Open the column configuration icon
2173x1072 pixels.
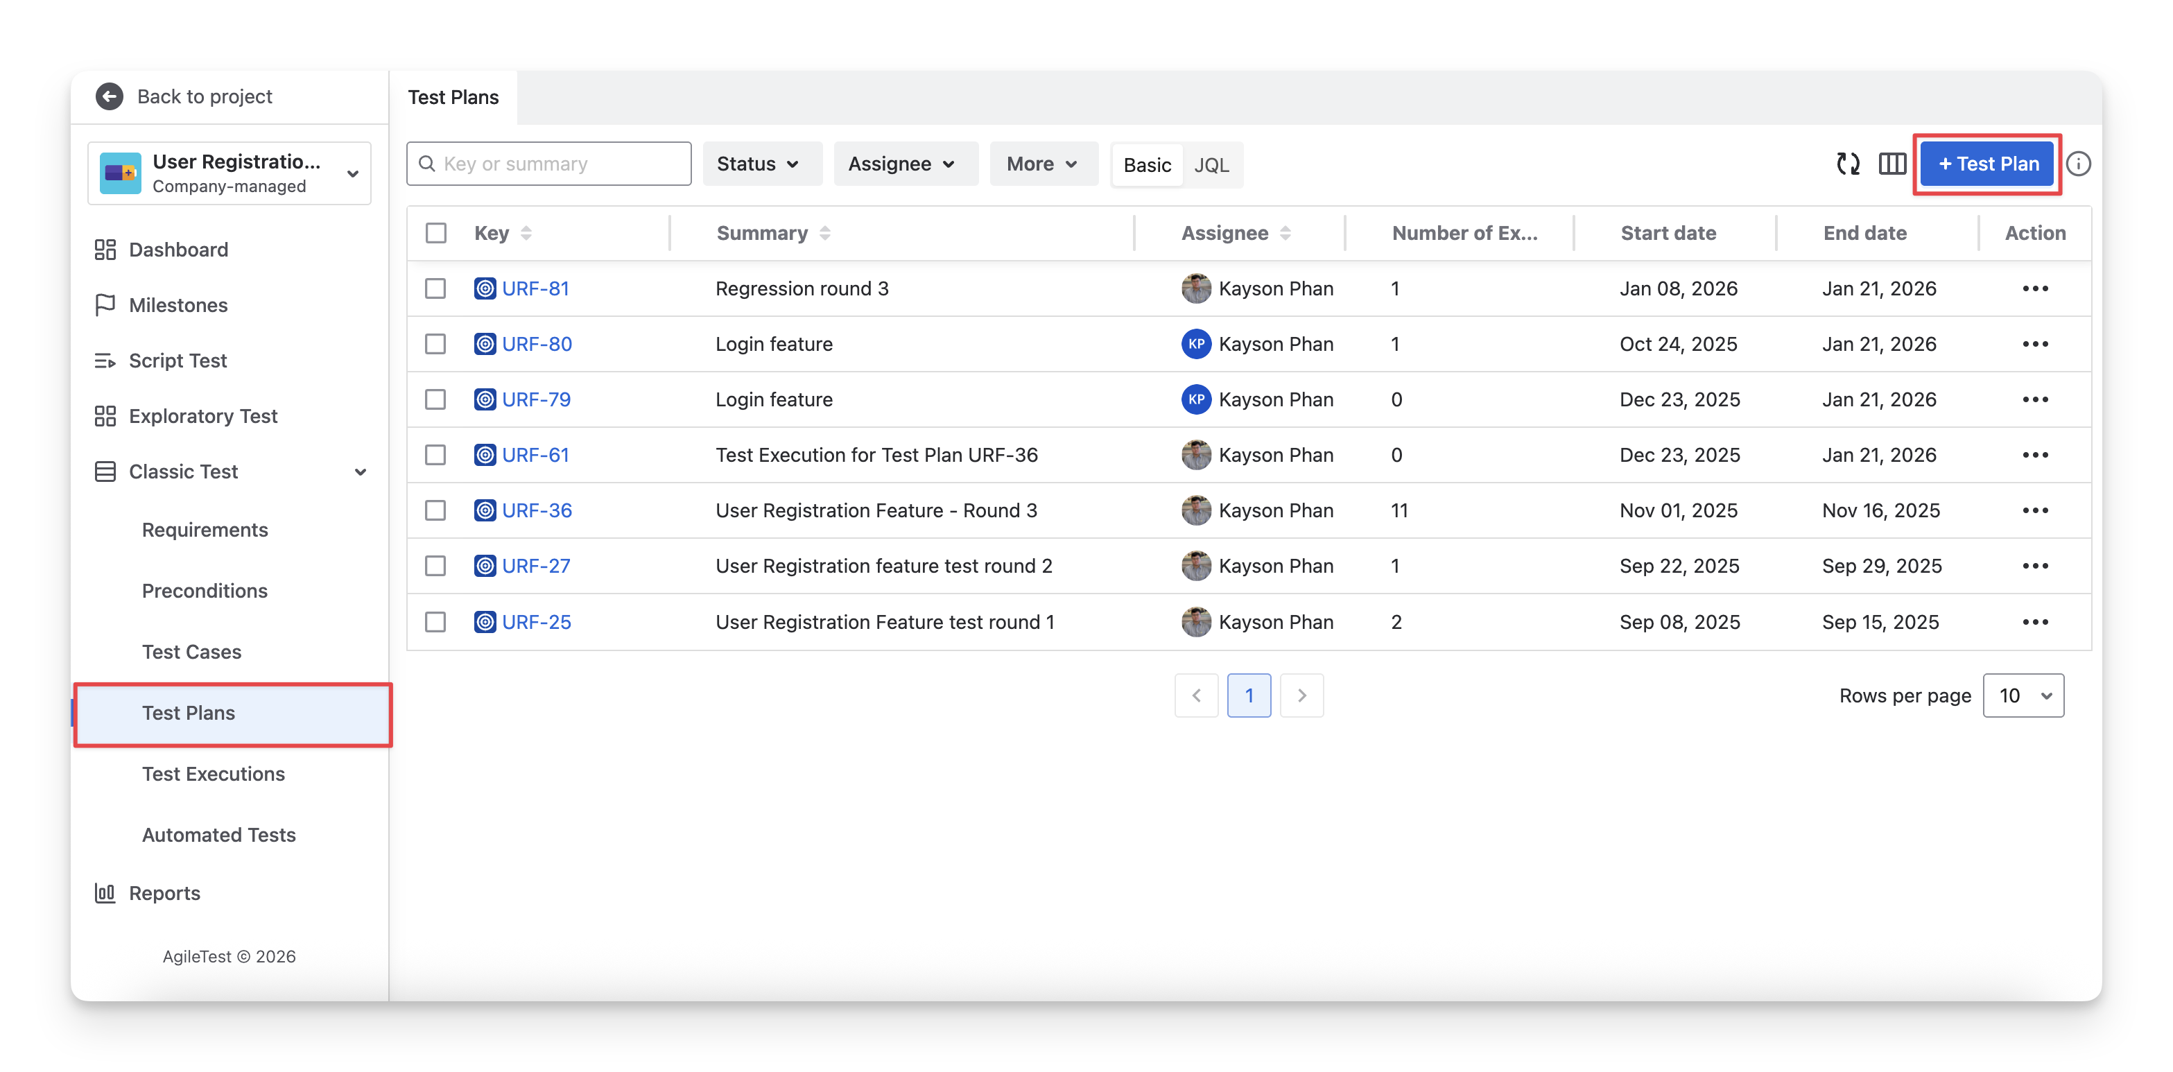1891,164
